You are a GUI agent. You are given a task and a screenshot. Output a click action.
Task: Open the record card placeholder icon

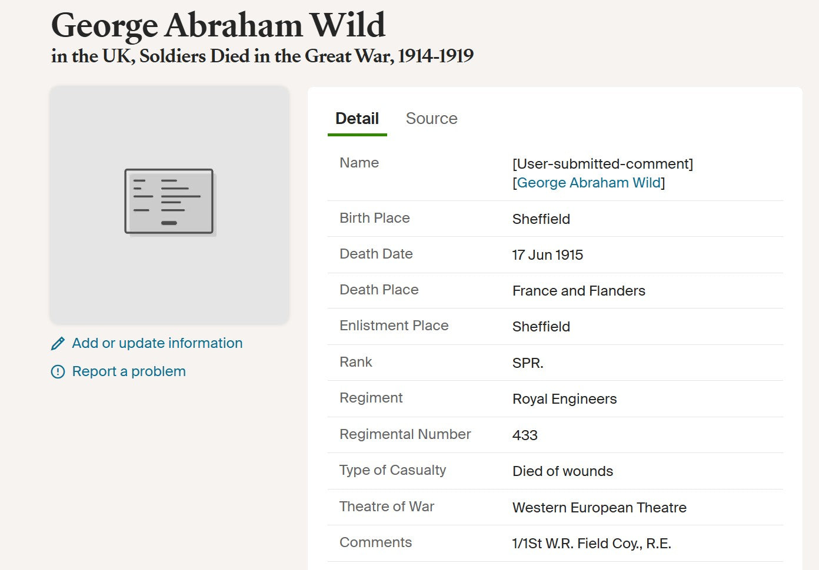pyautogui.click(x=170, y=202)
